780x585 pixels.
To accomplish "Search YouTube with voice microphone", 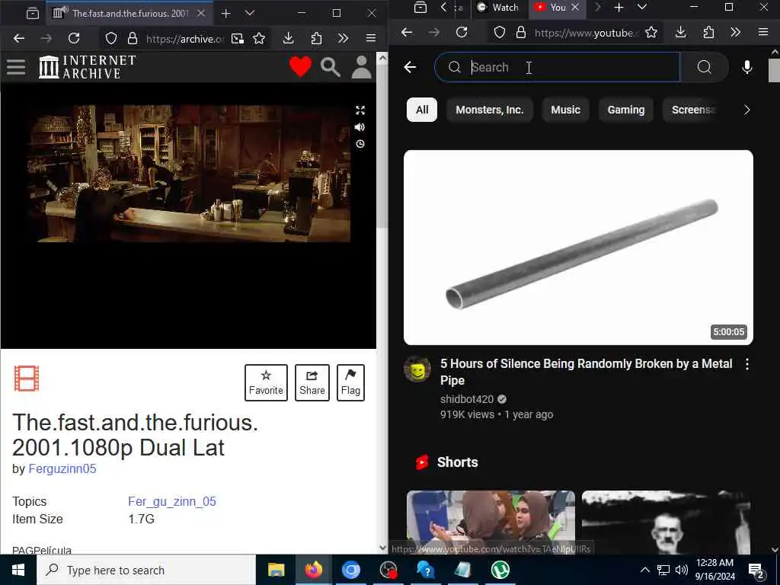I will tap(747, 67).
